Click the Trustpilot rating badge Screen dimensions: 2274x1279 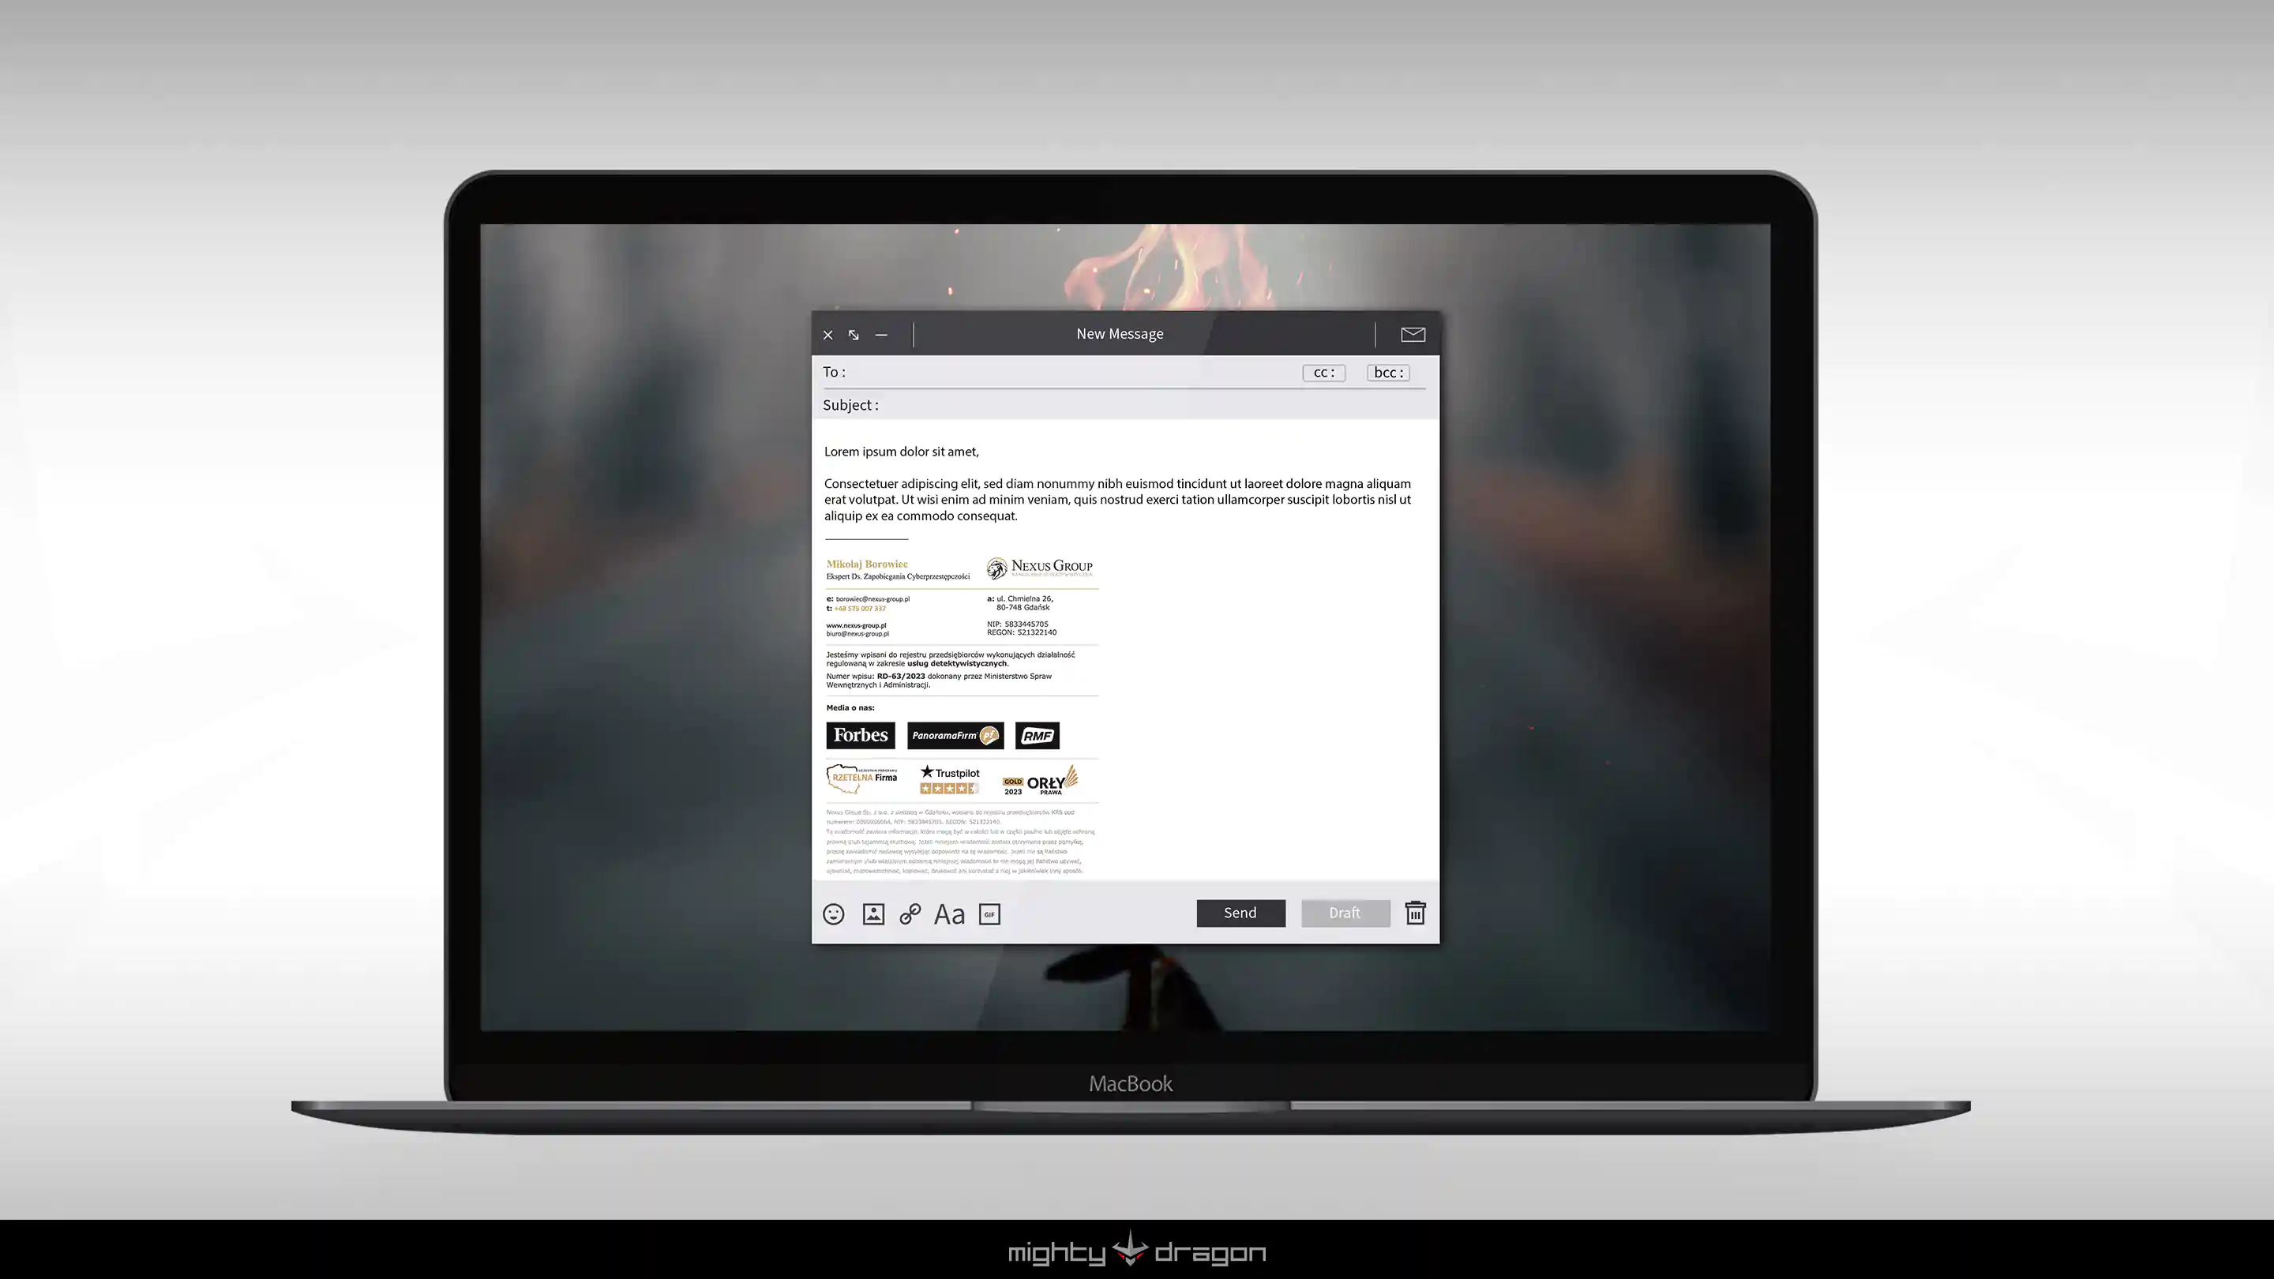coord(950,779)
